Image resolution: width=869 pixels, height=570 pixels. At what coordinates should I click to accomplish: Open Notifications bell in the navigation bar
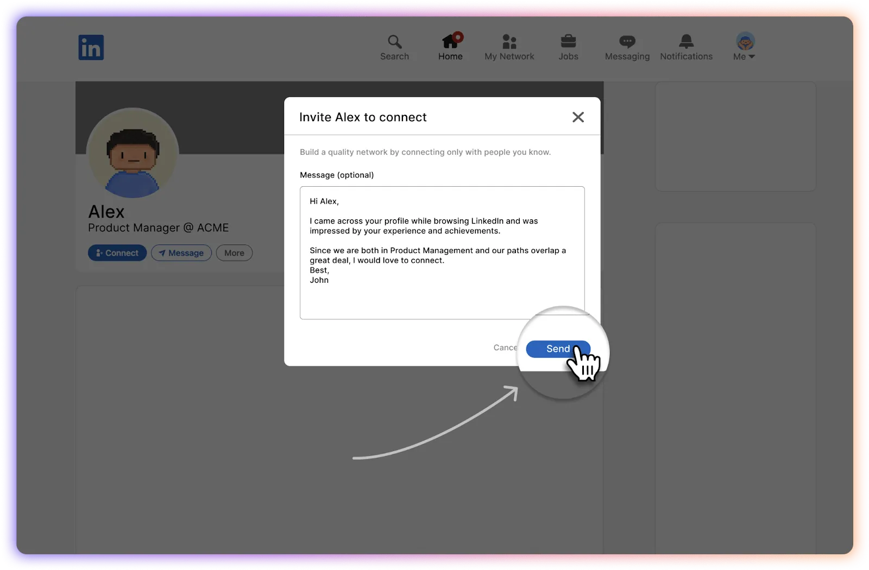click(686, 47)
